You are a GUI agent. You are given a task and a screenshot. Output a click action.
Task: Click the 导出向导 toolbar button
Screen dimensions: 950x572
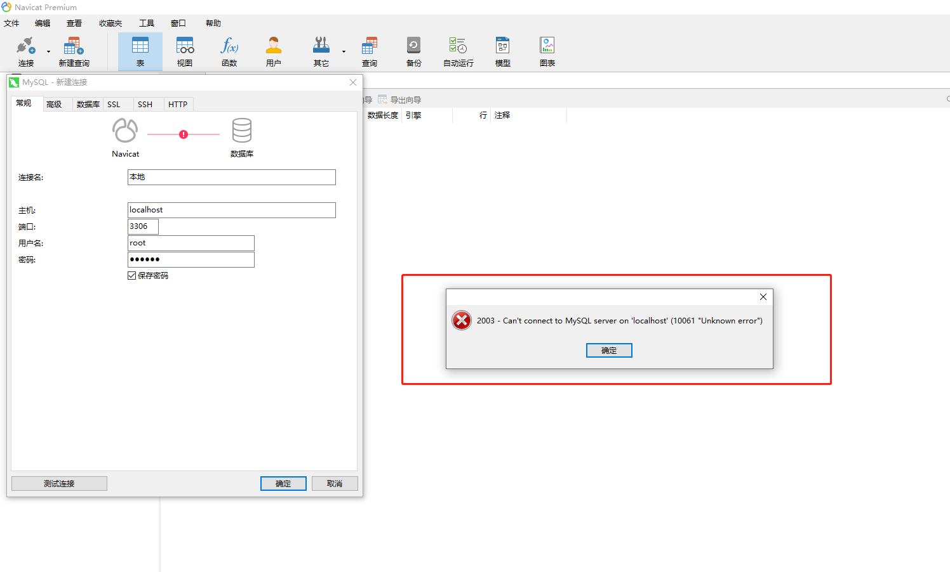[399, 100]
